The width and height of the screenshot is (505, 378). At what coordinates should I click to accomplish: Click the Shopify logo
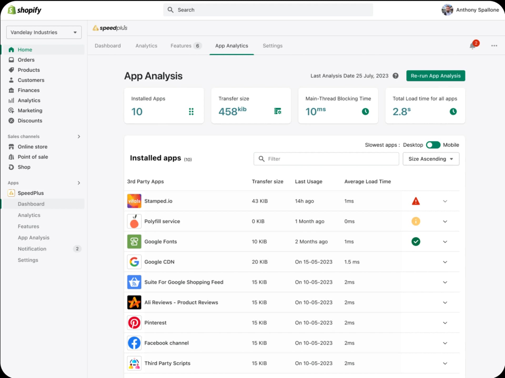[24, 10]
